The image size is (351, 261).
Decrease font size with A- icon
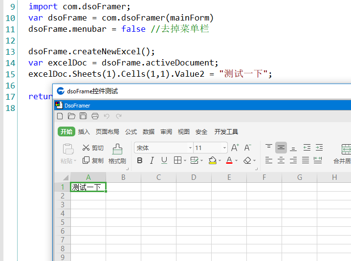coord(247,148)
